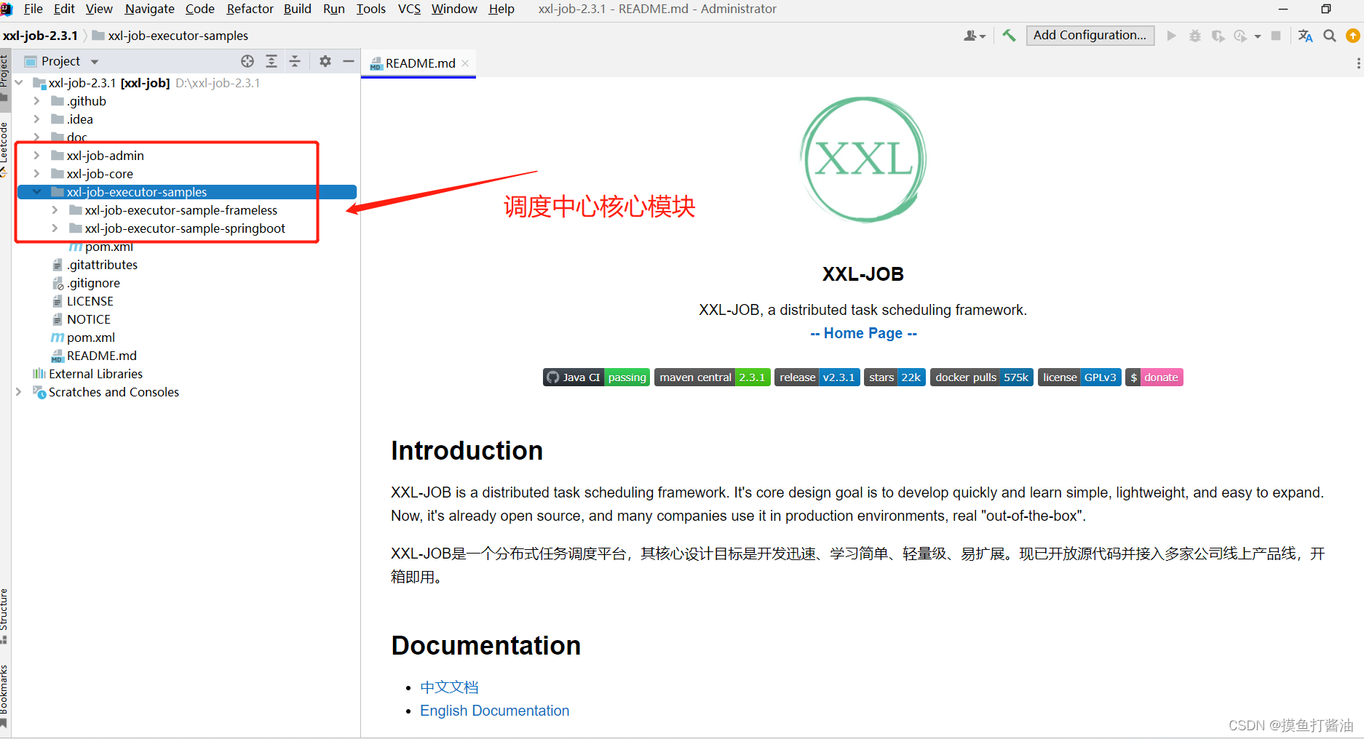The width and height of the screenshot is (1364, 739).
Task: Select the README.md editor tab
Action: [419, 63]
